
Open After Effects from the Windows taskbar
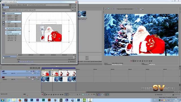click(38, 100)
